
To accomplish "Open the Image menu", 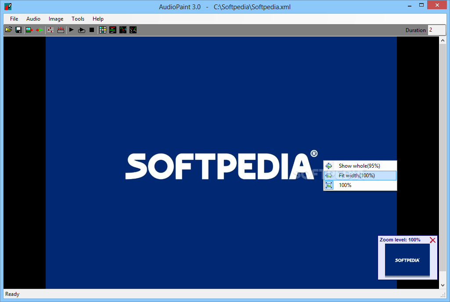I will [x=56, y=19].
